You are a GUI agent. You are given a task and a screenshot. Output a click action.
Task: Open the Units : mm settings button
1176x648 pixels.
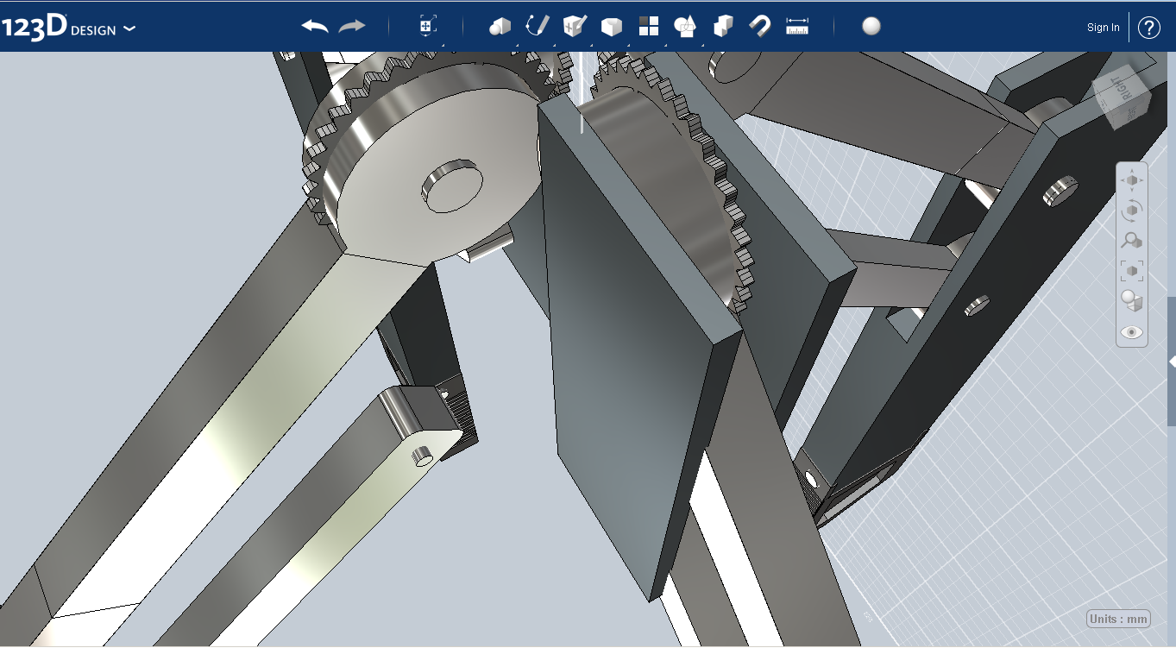point(1119,619)
